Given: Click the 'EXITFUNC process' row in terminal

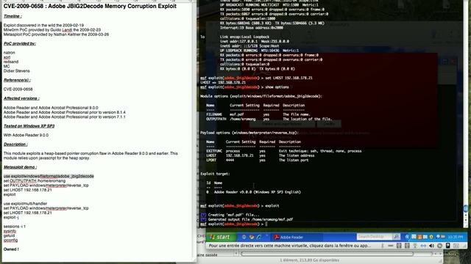Looking at the screenshot, I should pyautogui.click(x=284, y=151).
